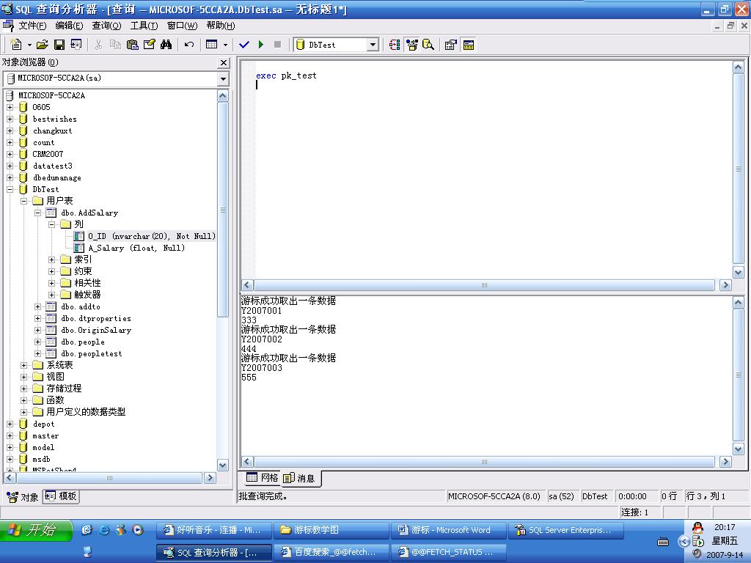The width and height of the screenshot is (751, 563).
Task: Expand the bestwishes database node
Action: coord(10,119)
